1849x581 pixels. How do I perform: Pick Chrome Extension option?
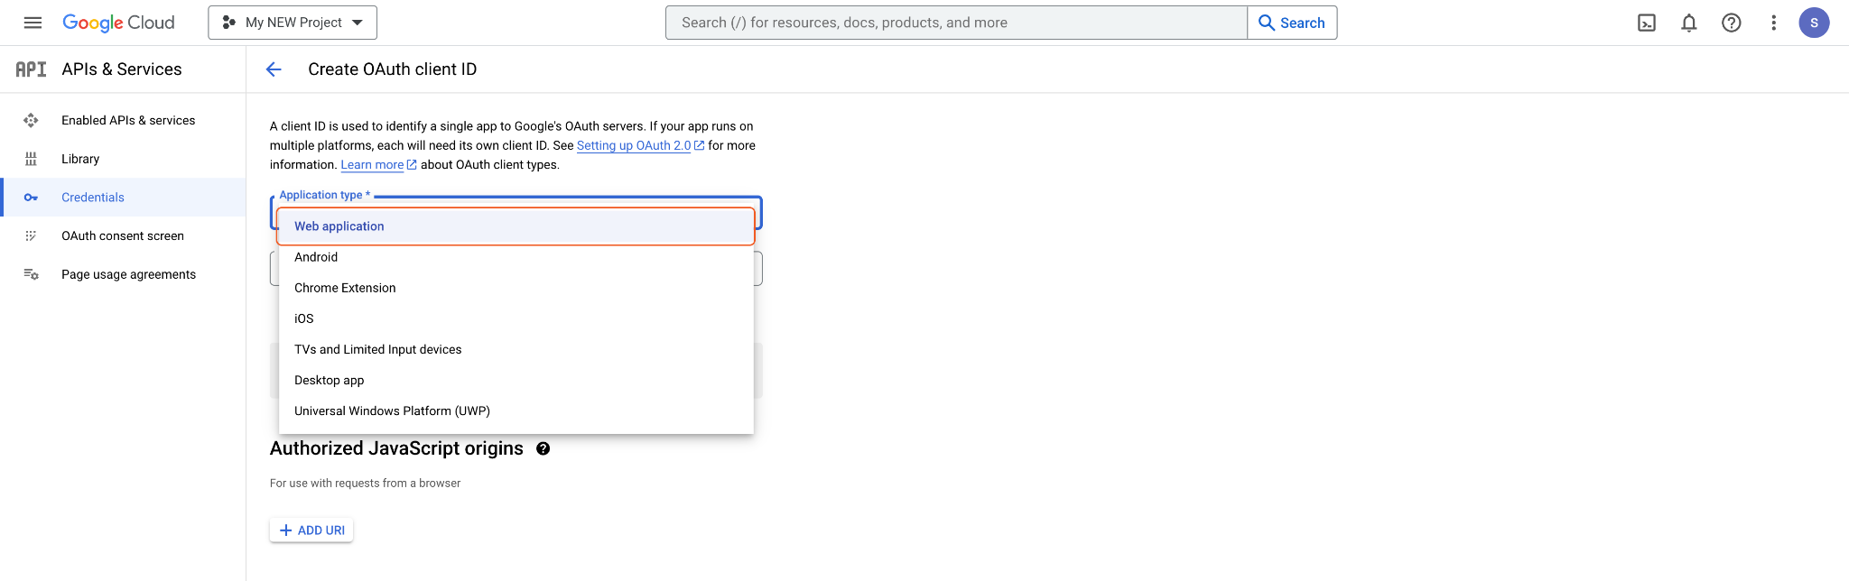[345, 288]
